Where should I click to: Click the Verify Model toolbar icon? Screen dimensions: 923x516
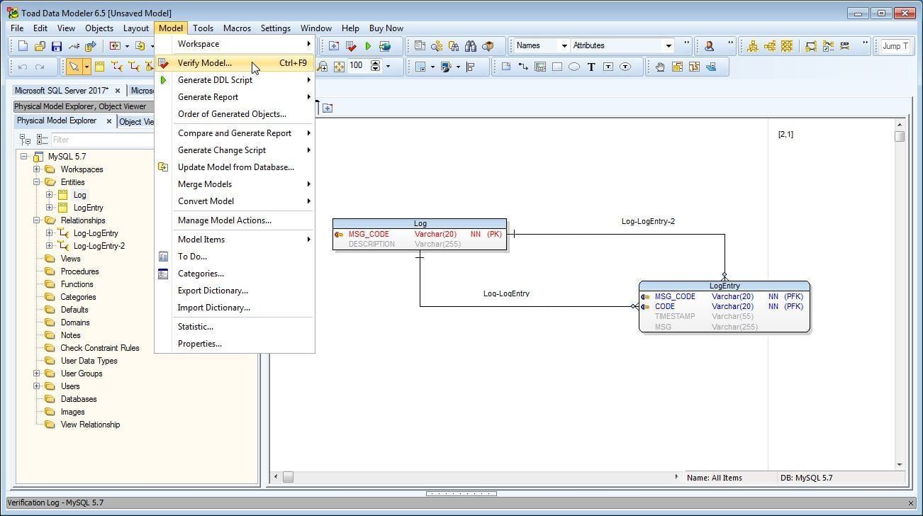351,46
